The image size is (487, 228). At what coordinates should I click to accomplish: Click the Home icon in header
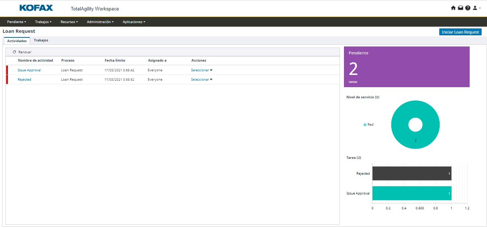[x=453, y=8]
